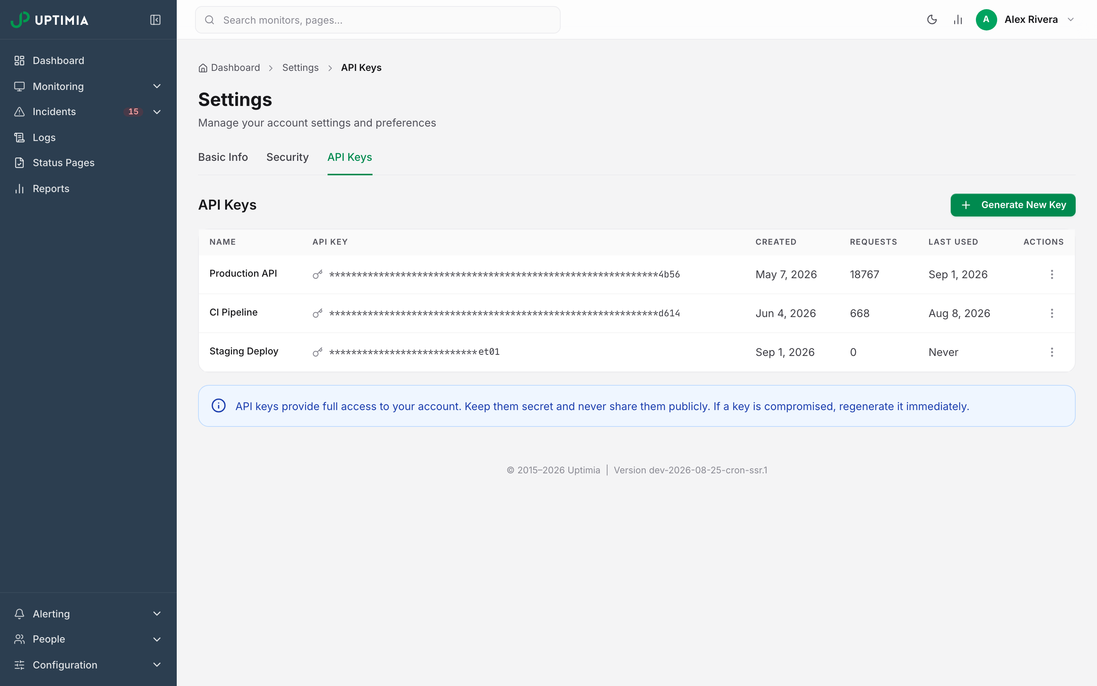Click the Monitoring sidebar item
The width and height of the screenshot is (1097, 686).
[88, 86]
